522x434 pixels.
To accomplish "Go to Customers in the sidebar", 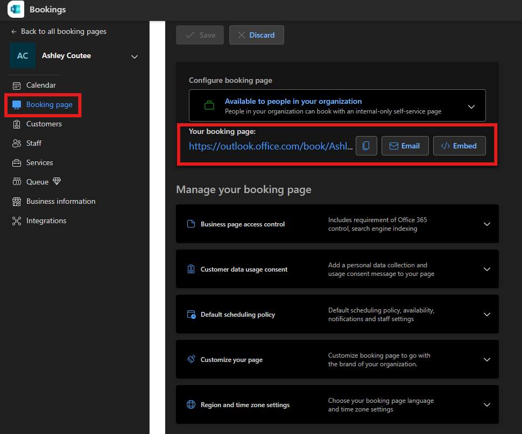I will pyautogui.click(x=44, y=124).
